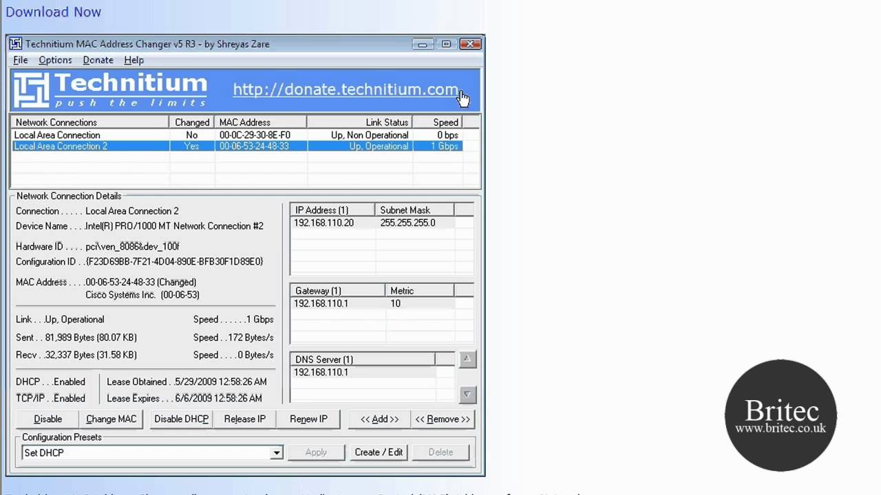This screenshot has width=881, height=495.
Task: Move the DNS server down with the arrow
Action: [467, 395]
